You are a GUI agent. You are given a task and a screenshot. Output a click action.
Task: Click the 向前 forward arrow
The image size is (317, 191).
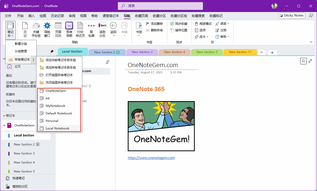coord(124,30)
